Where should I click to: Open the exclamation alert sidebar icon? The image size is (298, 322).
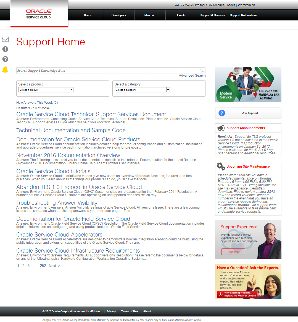(x=5, y=49)
